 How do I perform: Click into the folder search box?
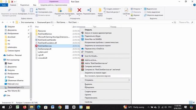(186, 22)
